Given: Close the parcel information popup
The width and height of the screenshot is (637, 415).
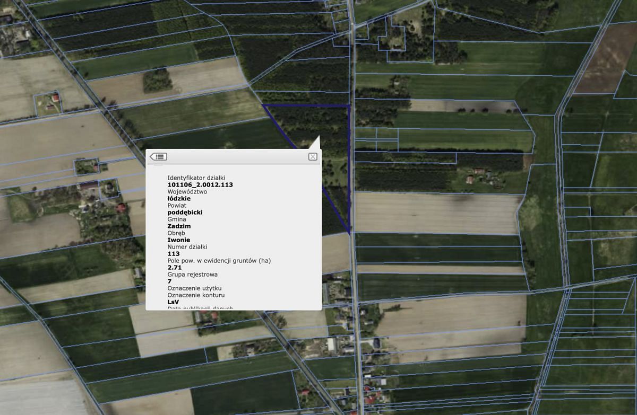Looking at the screenshot, I should pyautogui.click(x=313, y=156).
